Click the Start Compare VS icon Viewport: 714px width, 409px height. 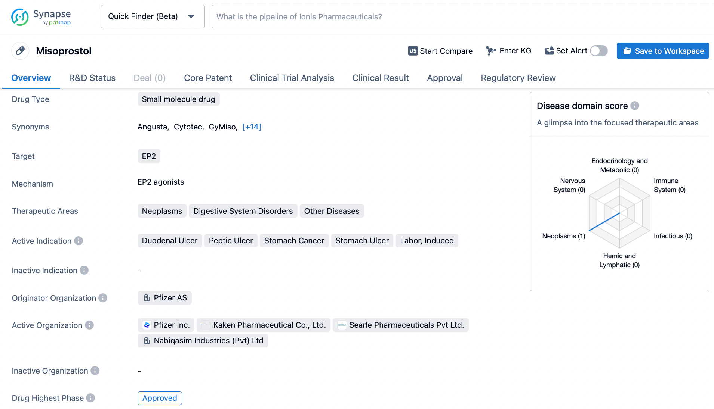(413, 51)
